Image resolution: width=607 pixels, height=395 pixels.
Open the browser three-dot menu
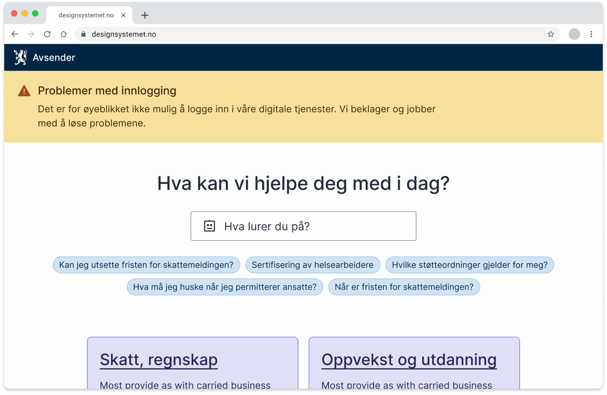591,34
